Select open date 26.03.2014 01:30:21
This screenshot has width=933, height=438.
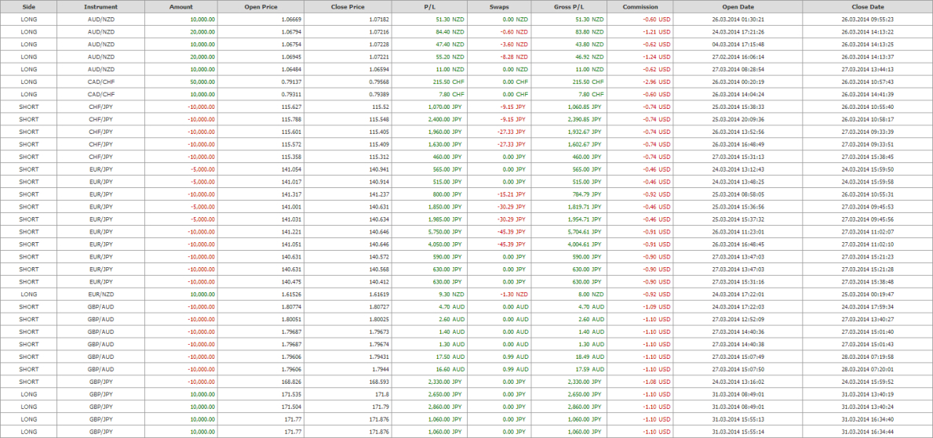[x=738, y=20]
